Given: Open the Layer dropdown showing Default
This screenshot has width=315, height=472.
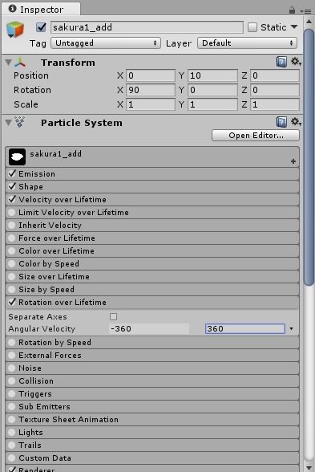Looking at the screenshot, I should pos(247,43).
